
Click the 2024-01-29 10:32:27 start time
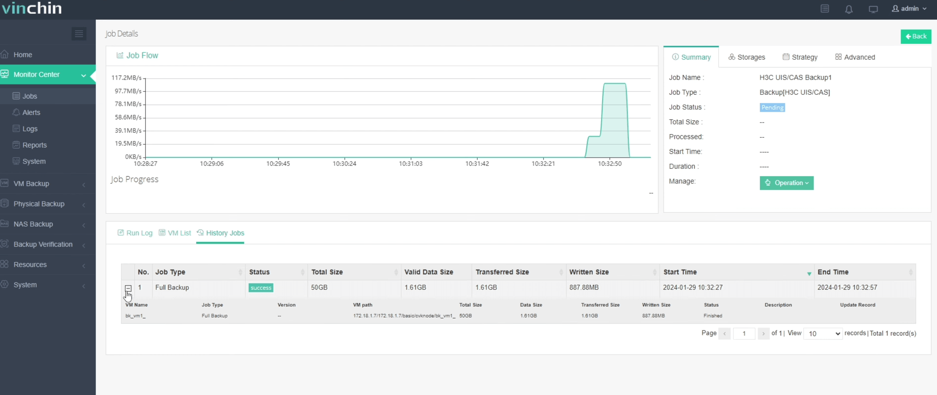[693, 287]
